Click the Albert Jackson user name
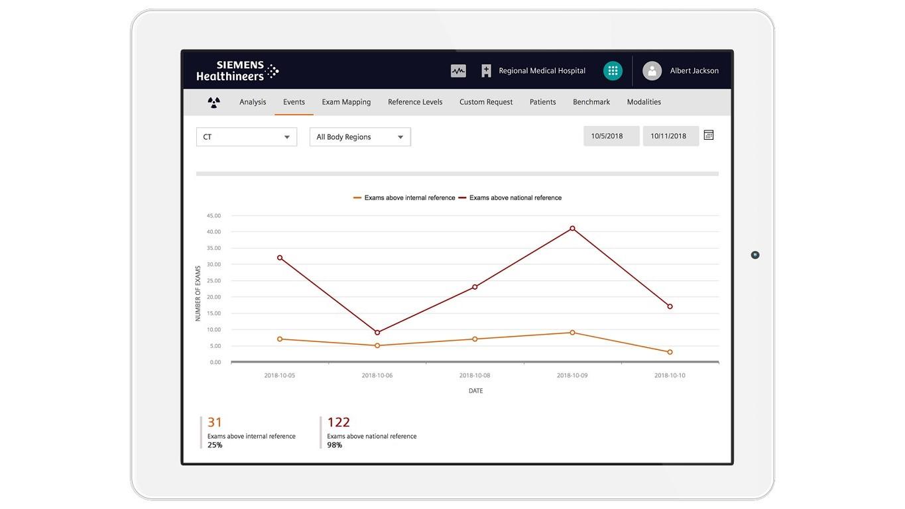This screenshot has width=905, height=509. coord(694,71)
